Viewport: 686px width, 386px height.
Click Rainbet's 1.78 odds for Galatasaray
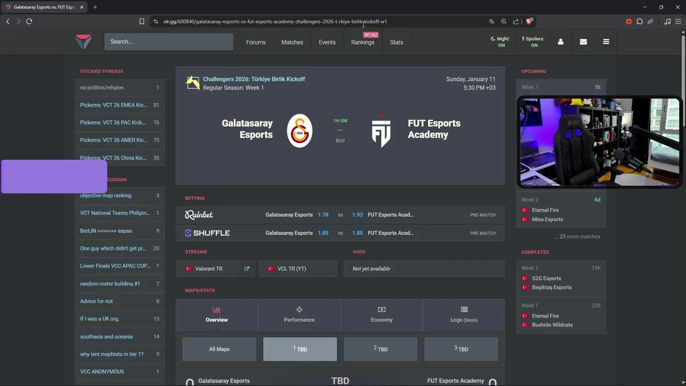pos(323,214)
